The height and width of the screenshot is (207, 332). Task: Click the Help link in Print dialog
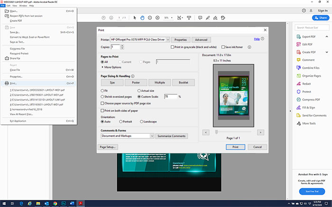click(x=257, y=39)
